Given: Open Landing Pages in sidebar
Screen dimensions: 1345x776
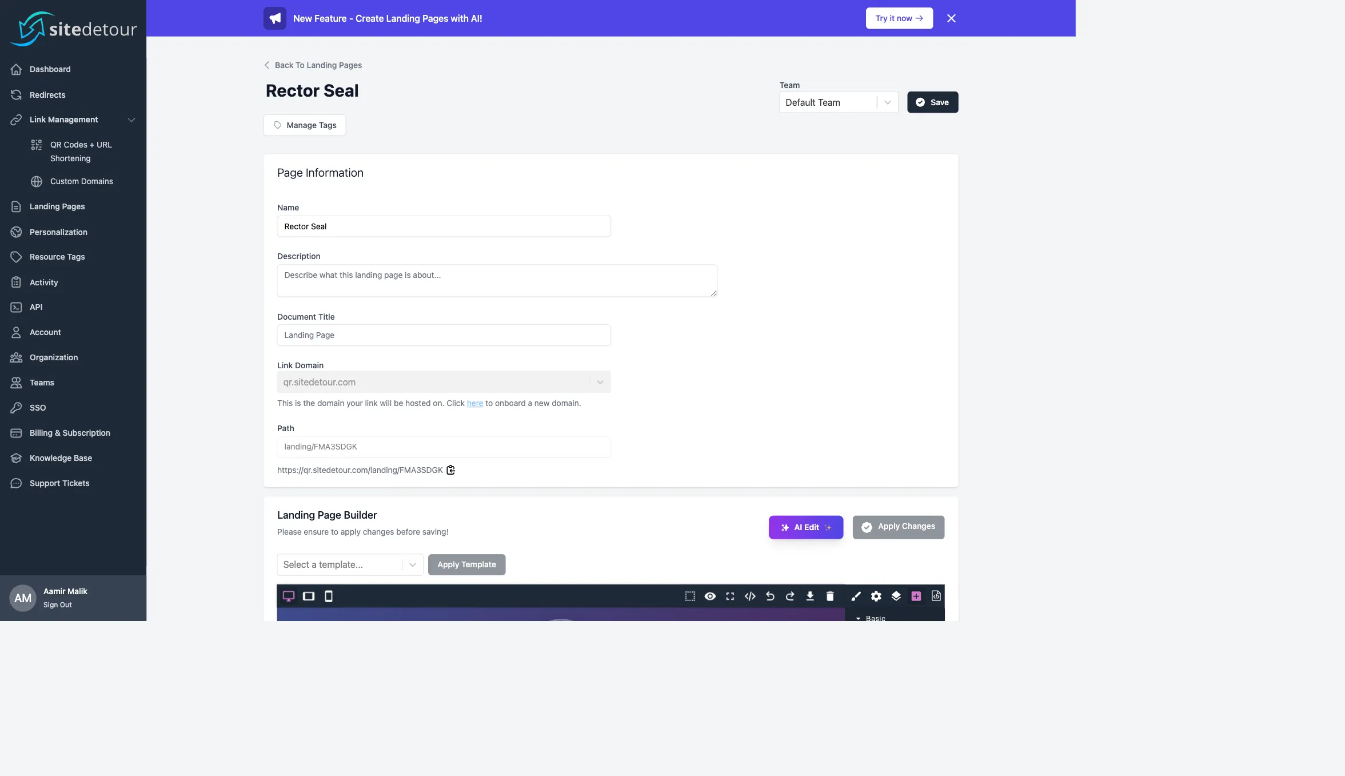Looking at the screenshot, I should pos(57,206).
